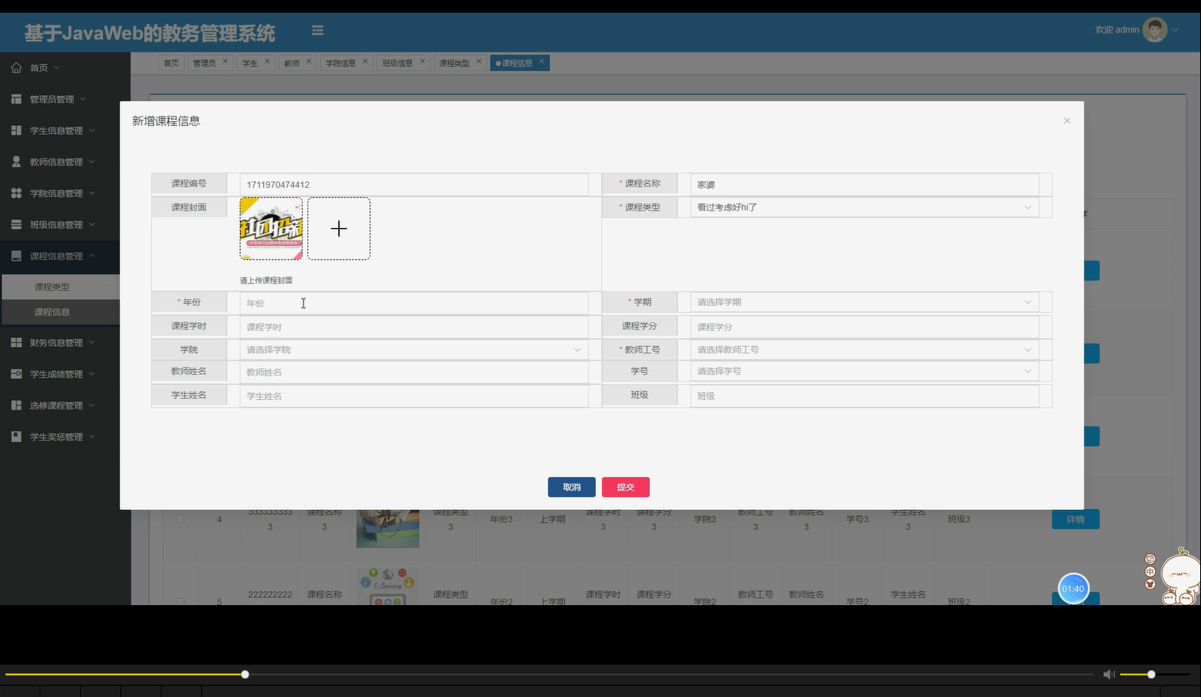
Task: Tick the checkbox on table row 4
Action: tap(180, 520)
